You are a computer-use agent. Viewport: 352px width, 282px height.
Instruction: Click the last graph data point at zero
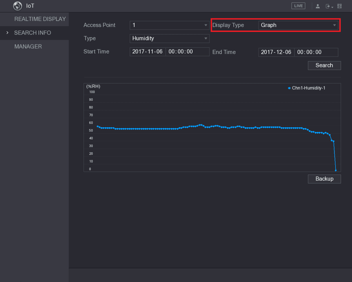coord(336,170)
